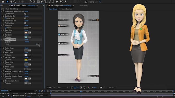Click the blue current-time indicator playhead
The image size is (175, 98).
pos(81,92)
